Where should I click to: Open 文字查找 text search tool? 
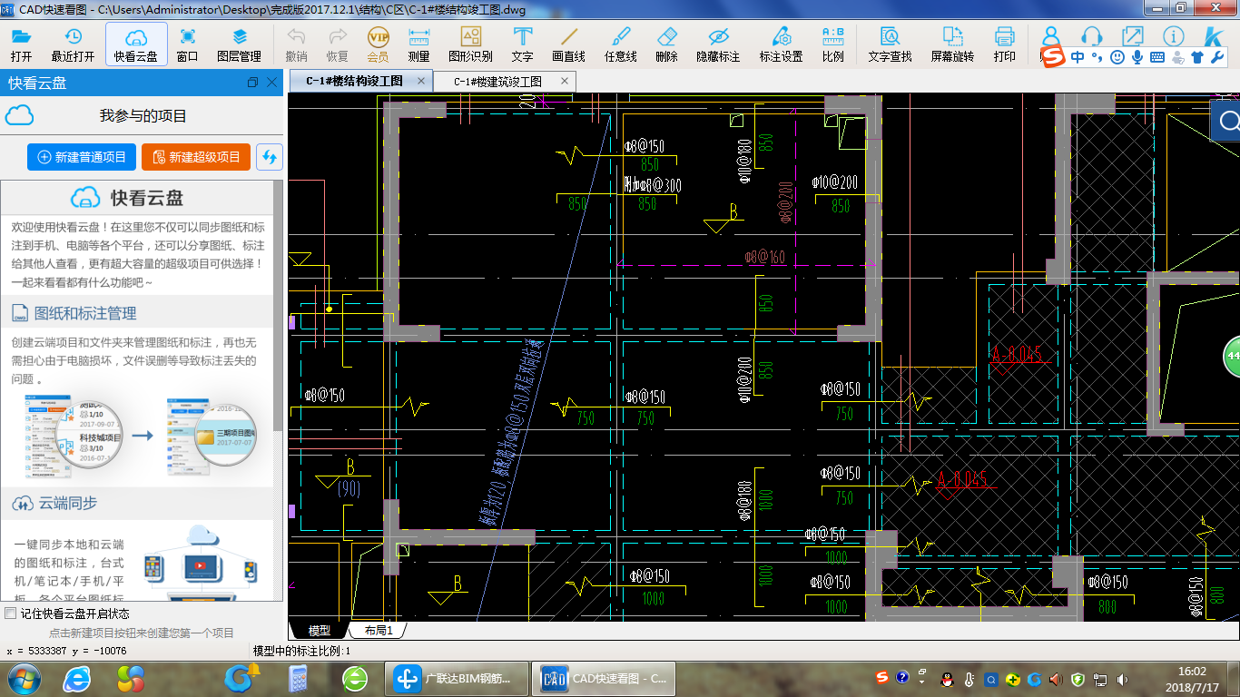890,44
